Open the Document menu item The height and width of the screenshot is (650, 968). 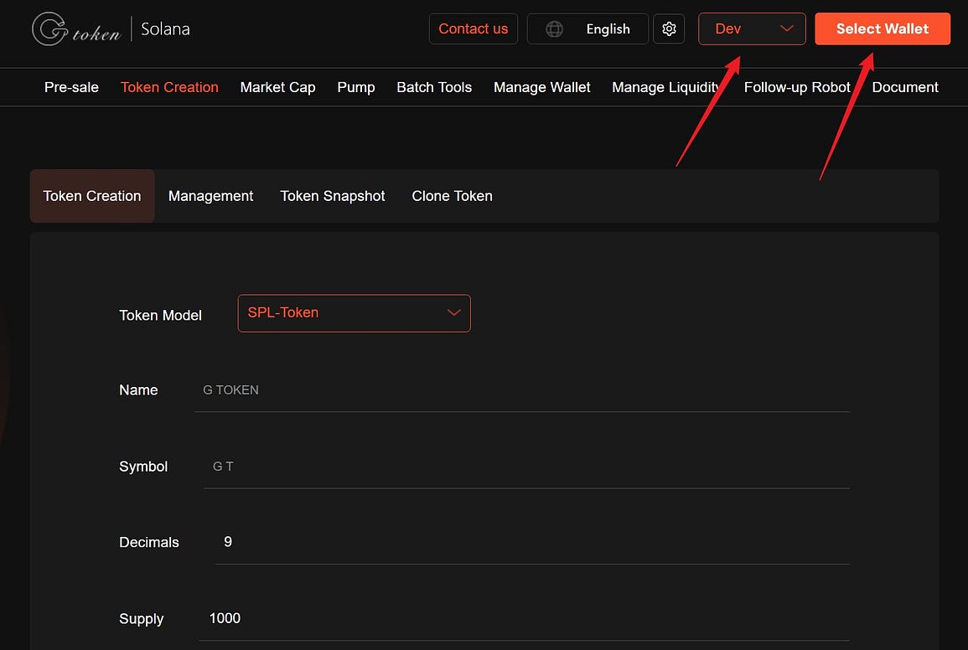(905, 87)
